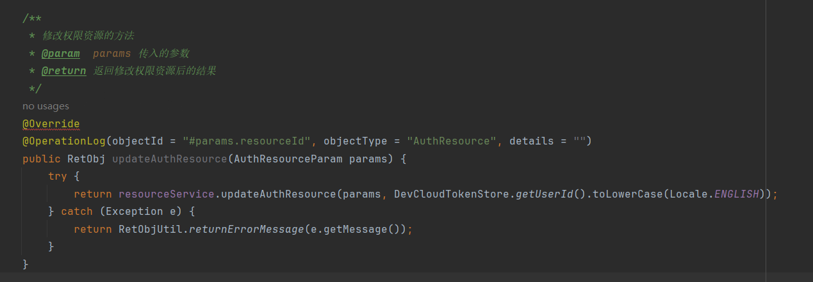Click the ENGLISH constant of Locale
Viewport: 813px width, 282px height.
pos(736,194)
